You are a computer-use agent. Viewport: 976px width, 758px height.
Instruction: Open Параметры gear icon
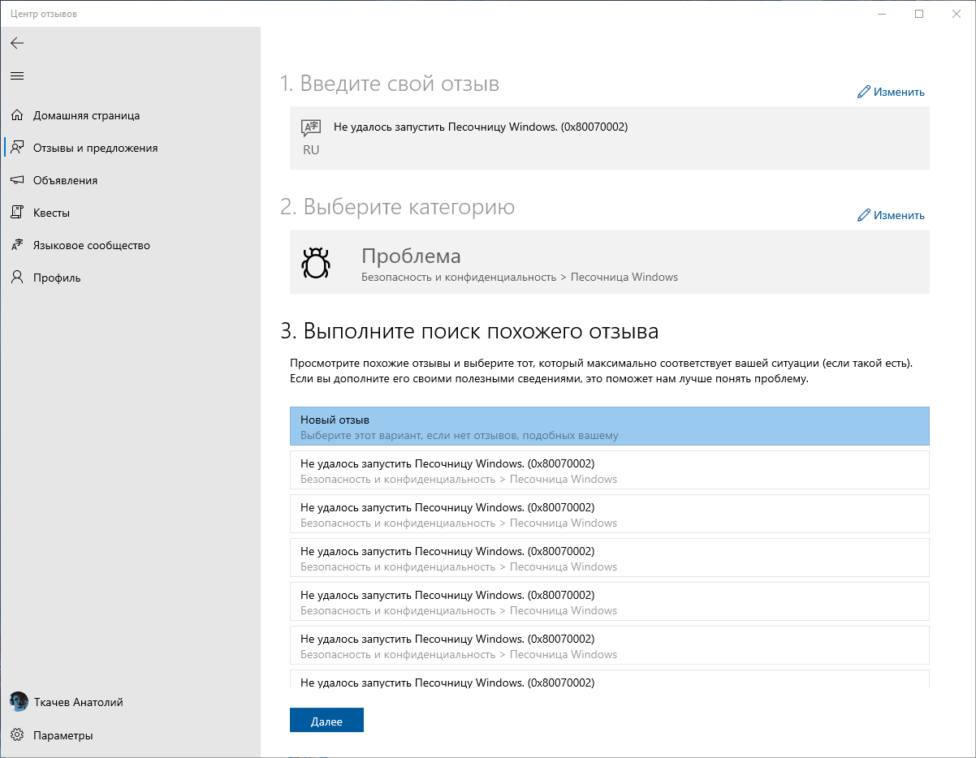[x=17, y=735]
